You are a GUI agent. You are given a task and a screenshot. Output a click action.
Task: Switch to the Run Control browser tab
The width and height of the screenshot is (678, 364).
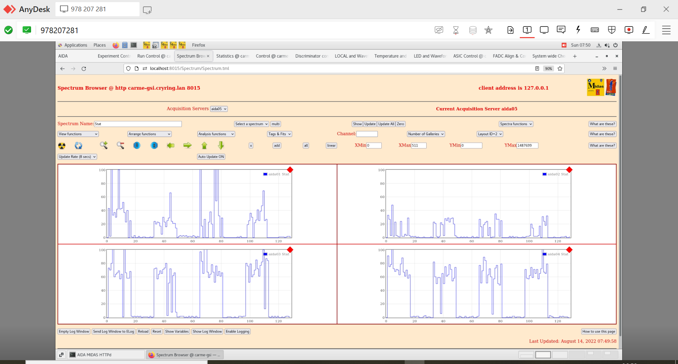153,56
